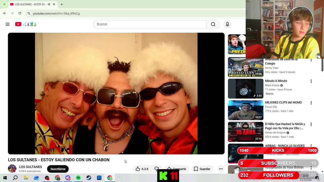Go to YouTube home via logo
This screenshot has height=182, width=324.
pyautogui.click(x=26, y=24)
